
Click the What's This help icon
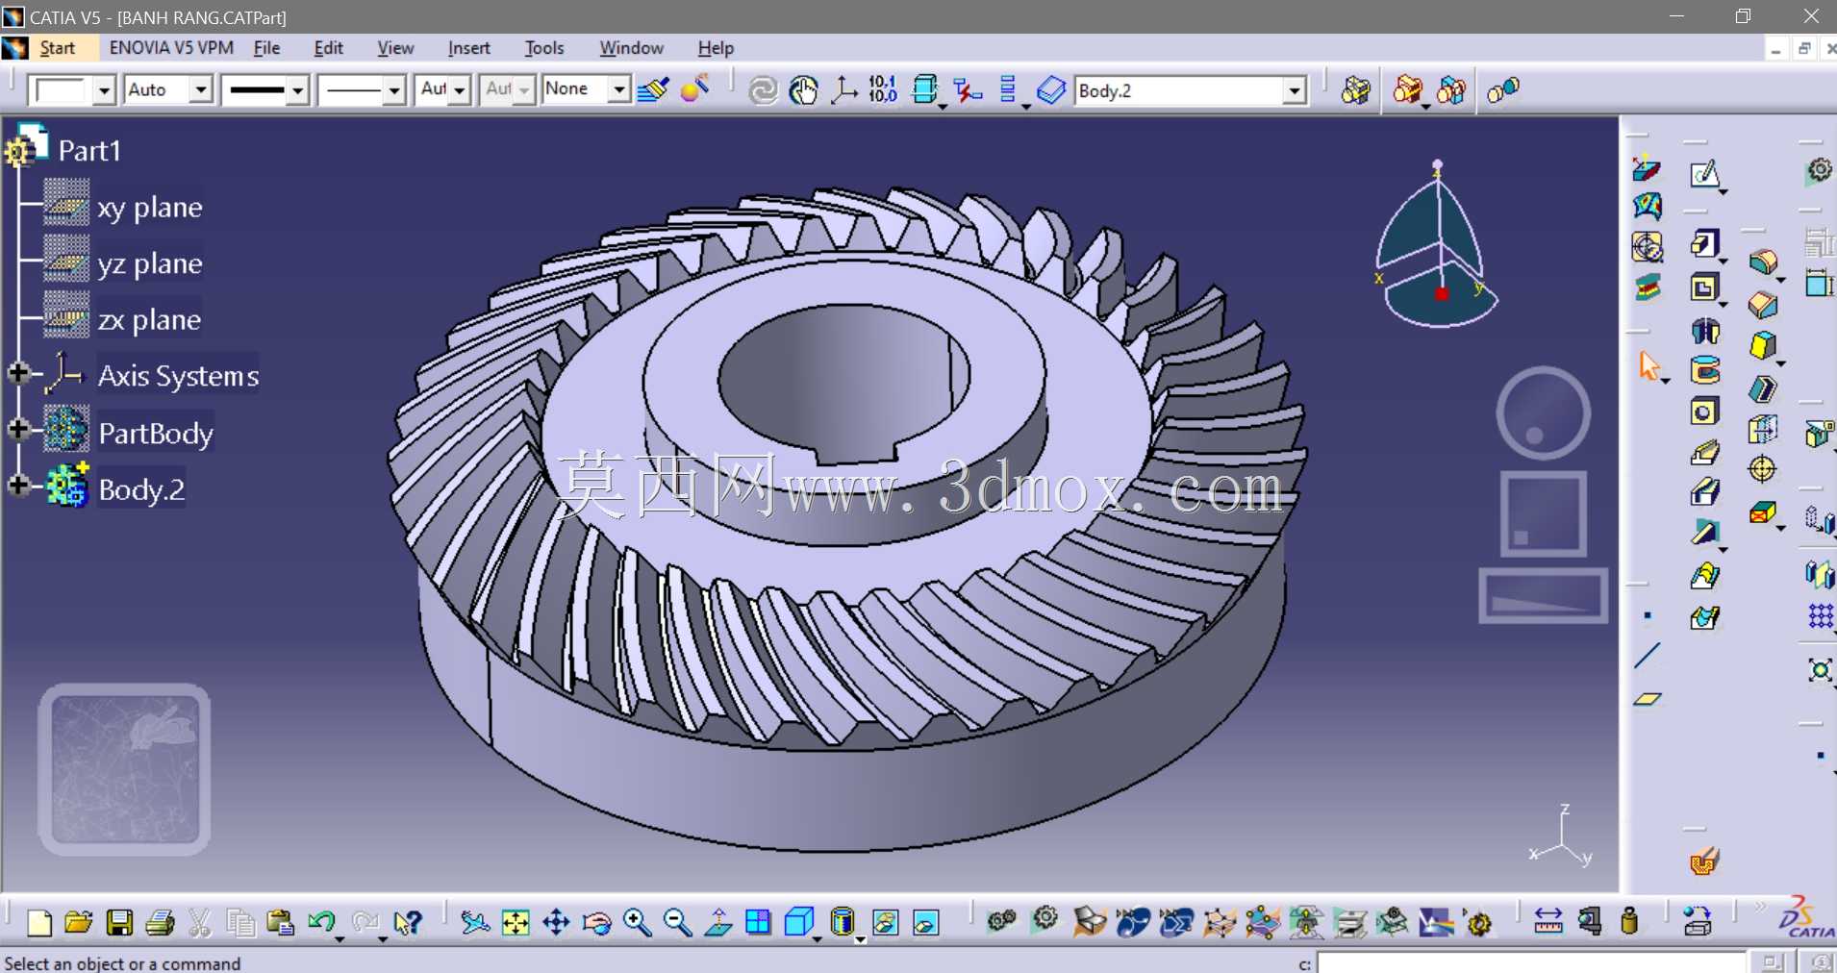tap(408, 923)
